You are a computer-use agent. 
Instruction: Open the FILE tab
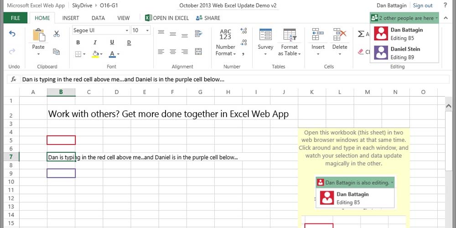click(16, 18)
